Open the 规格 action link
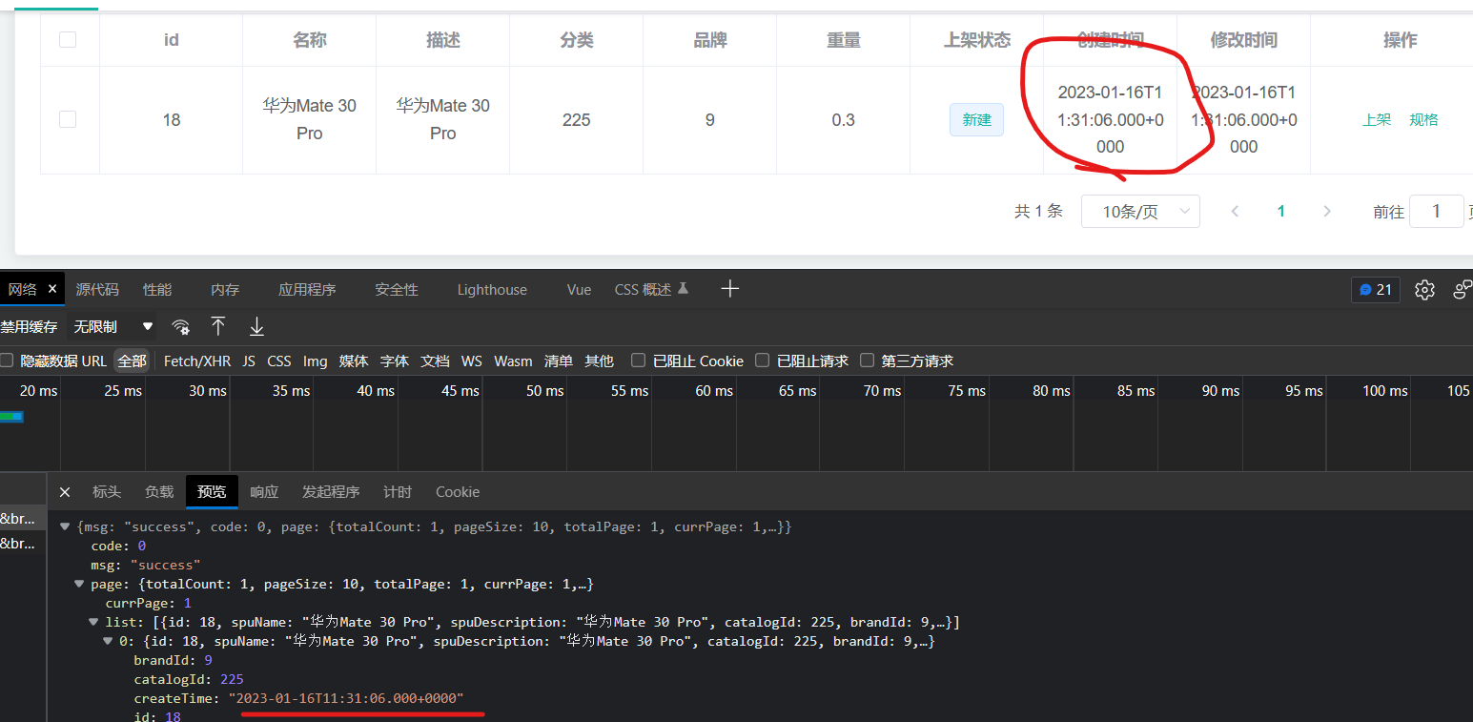The height and width of the screenshot is (722, 1473). 1423,119
